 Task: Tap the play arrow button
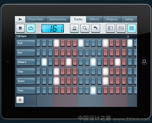[20, 19]
